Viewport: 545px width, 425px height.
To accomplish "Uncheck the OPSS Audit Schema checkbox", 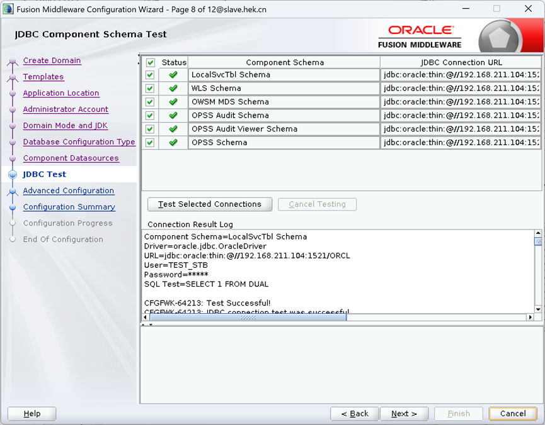I will point(150,116).
